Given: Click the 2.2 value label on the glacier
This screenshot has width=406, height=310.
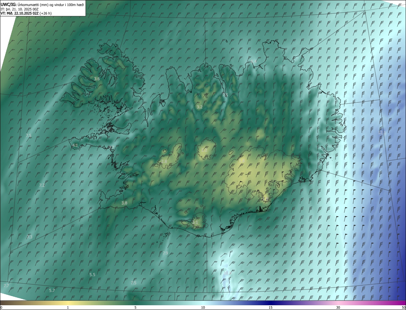Looking at the screenshot, I should coord(205,150).
